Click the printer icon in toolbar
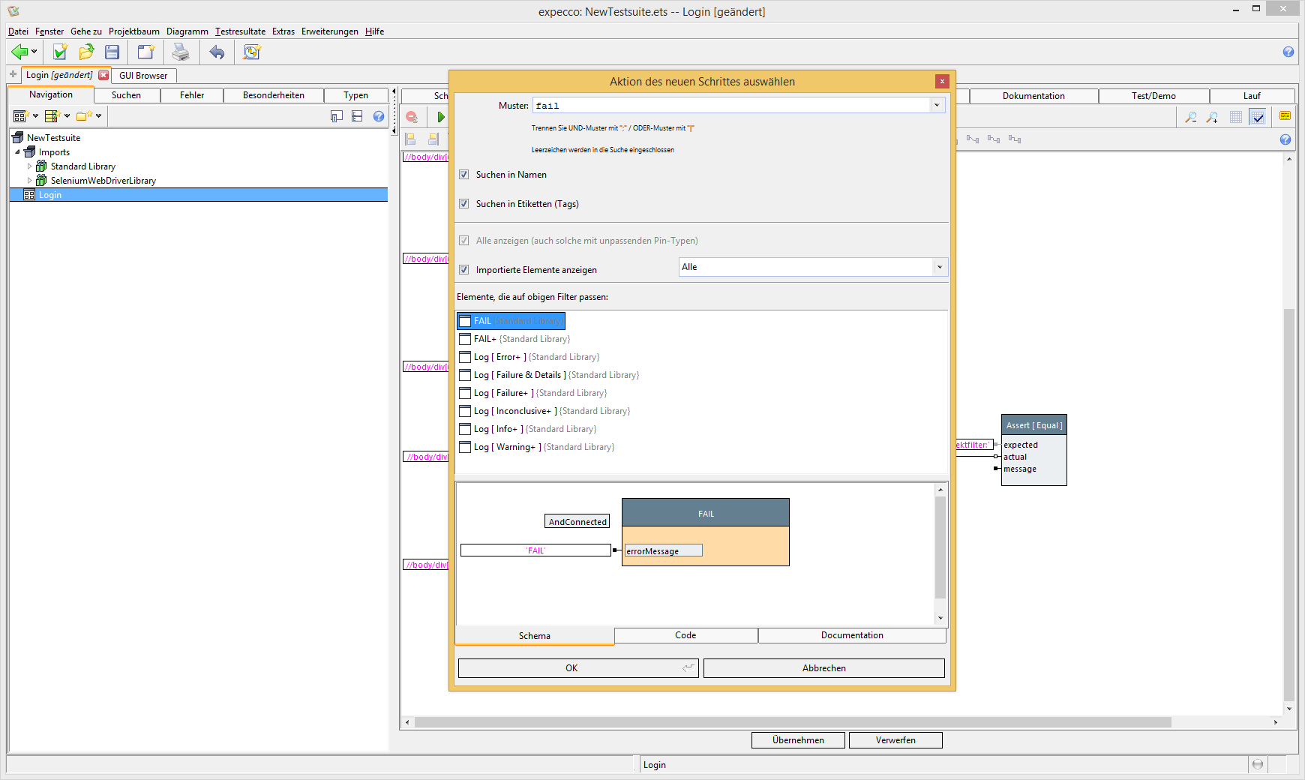Screen dimensions: 1305x780 click(x=181, y=52)
